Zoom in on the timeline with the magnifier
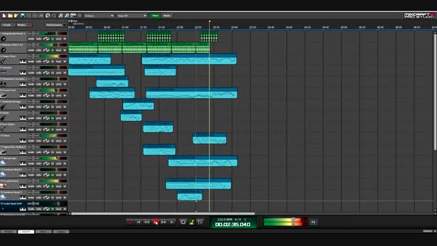Viewport: 437px width, 246px height. point(61,16)
